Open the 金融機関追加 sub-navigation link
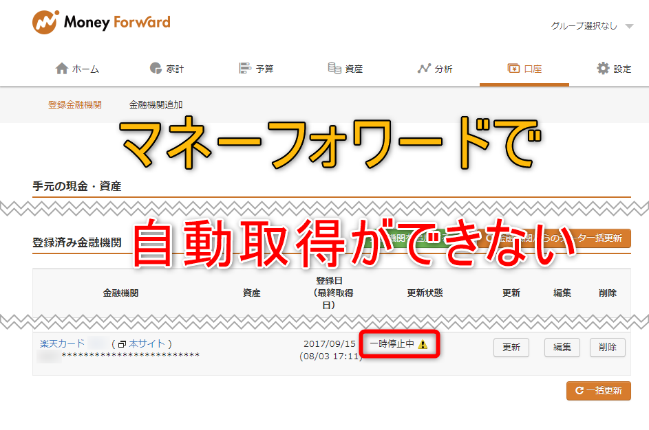The height and width of the screenshot is (430, 649). pos(156,105)
